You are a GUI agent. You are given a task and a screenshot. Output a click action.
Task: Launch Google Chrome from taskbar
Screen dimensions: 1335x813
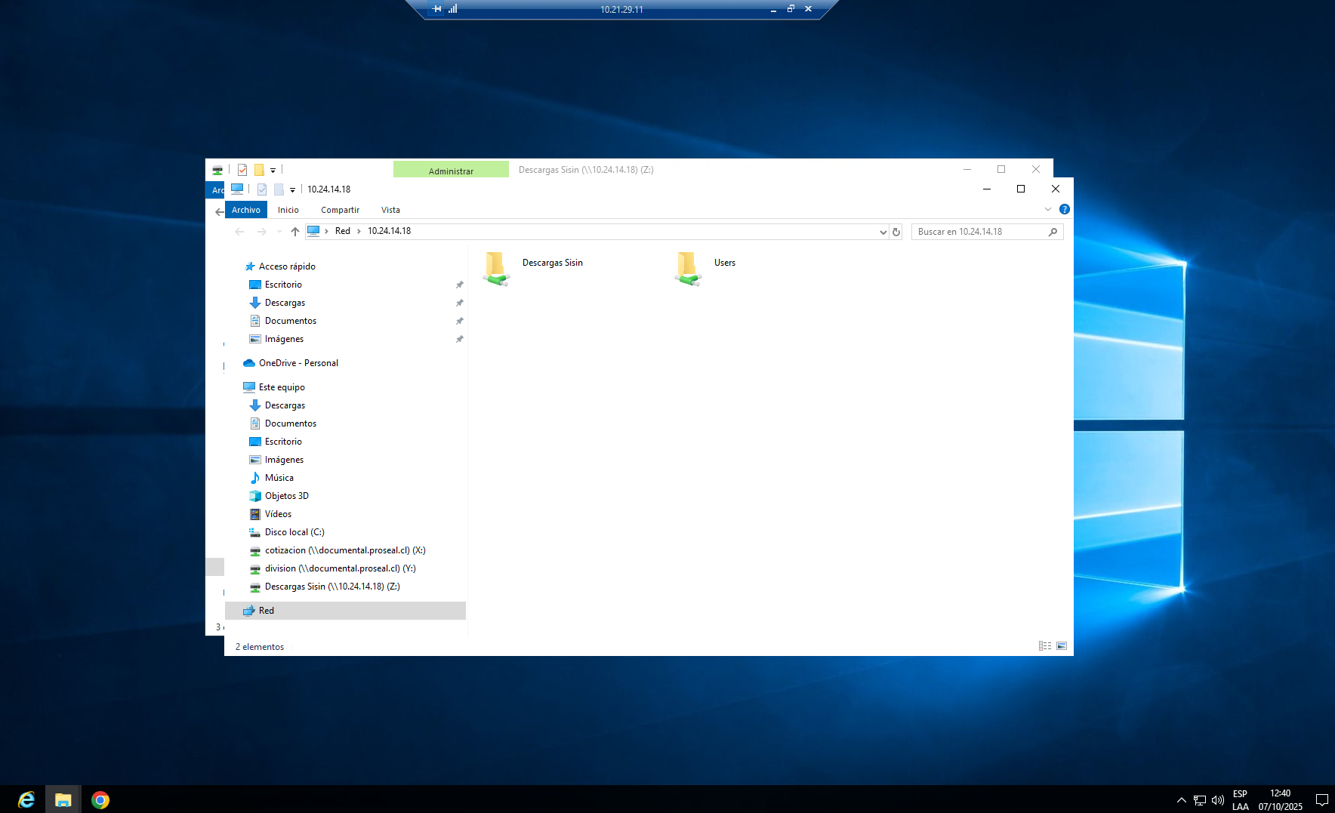tap(100, 799)
